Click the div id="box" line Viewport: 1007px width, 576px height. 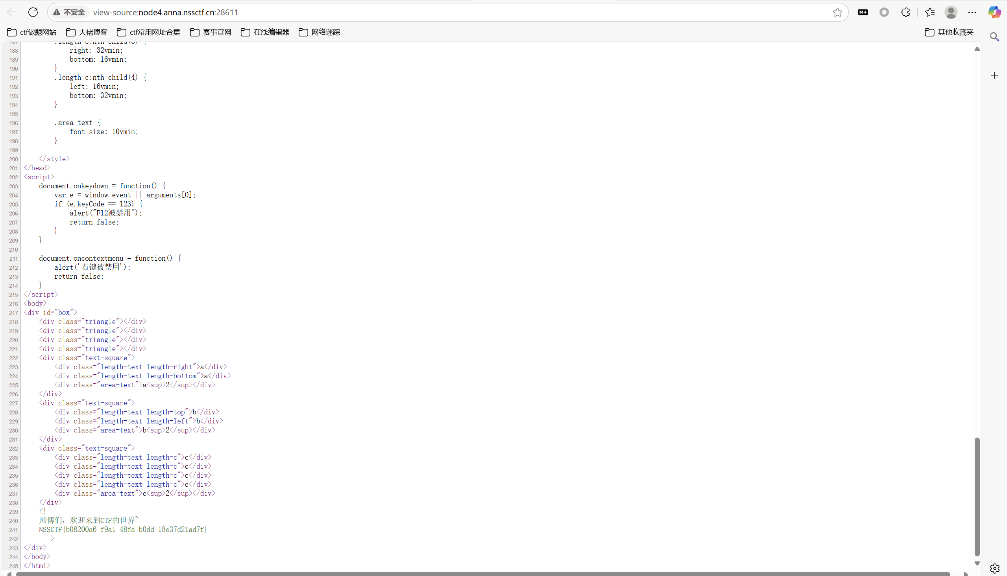50,312
